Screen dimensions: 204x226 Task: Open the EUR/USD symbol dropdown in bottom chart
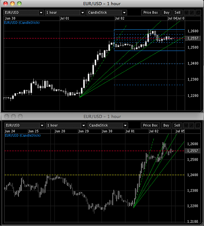tap(24, 125)
